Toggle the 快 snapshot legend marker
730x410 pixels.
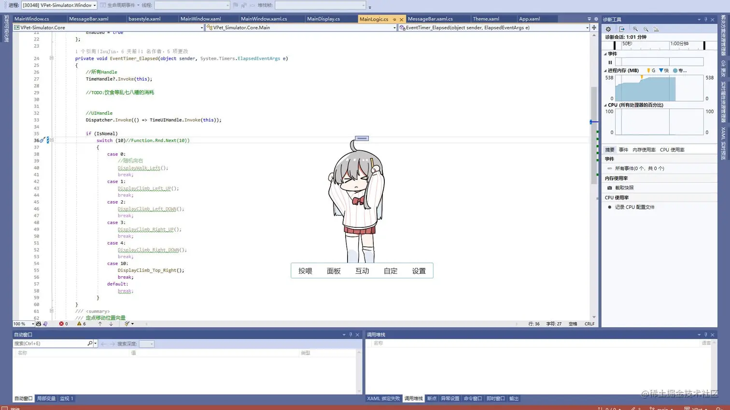tap(664, 71)
